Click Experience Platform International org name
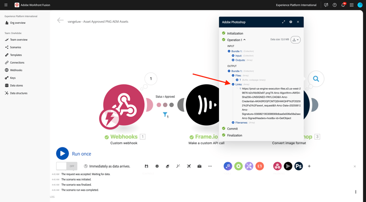 click(296, 5)
